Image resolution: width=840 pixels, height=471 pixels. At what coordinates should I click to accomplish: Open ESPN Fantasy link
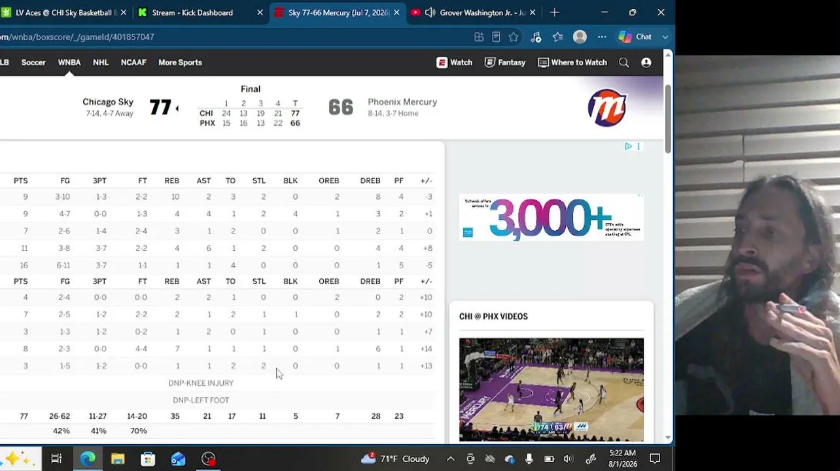(505, 63)
